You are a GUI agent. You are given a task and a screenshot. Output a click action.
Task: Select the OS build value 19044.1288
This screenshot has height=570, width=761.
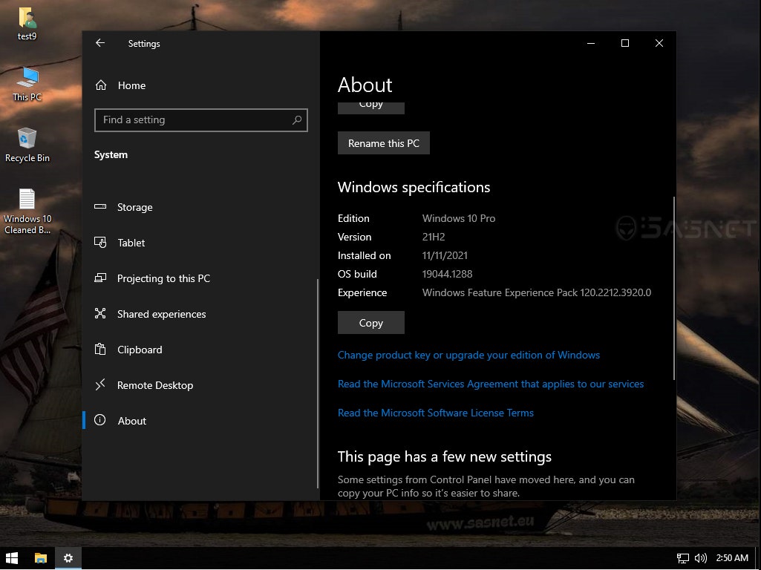point(447,274)
